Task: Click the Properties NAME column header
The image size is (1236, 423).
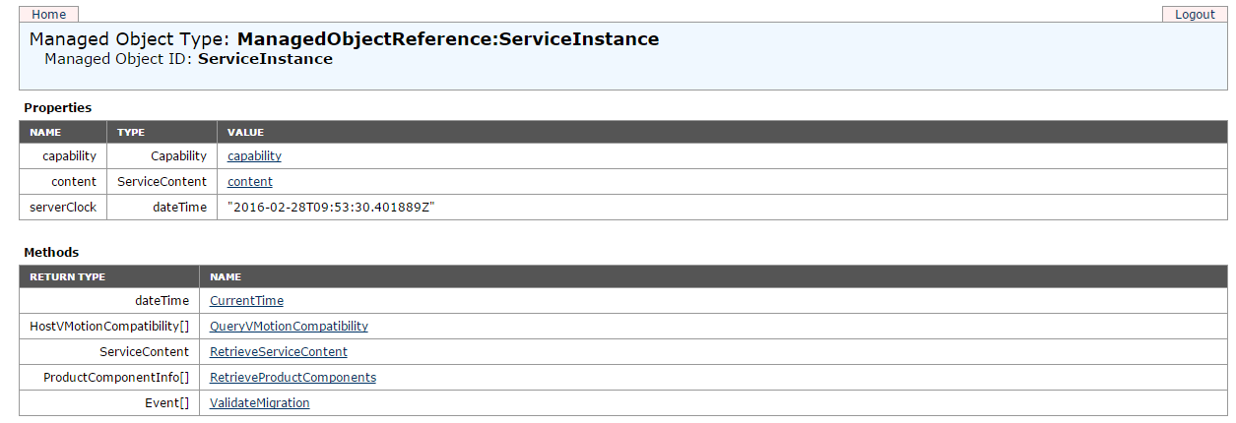Action: [x=45, y=132]
